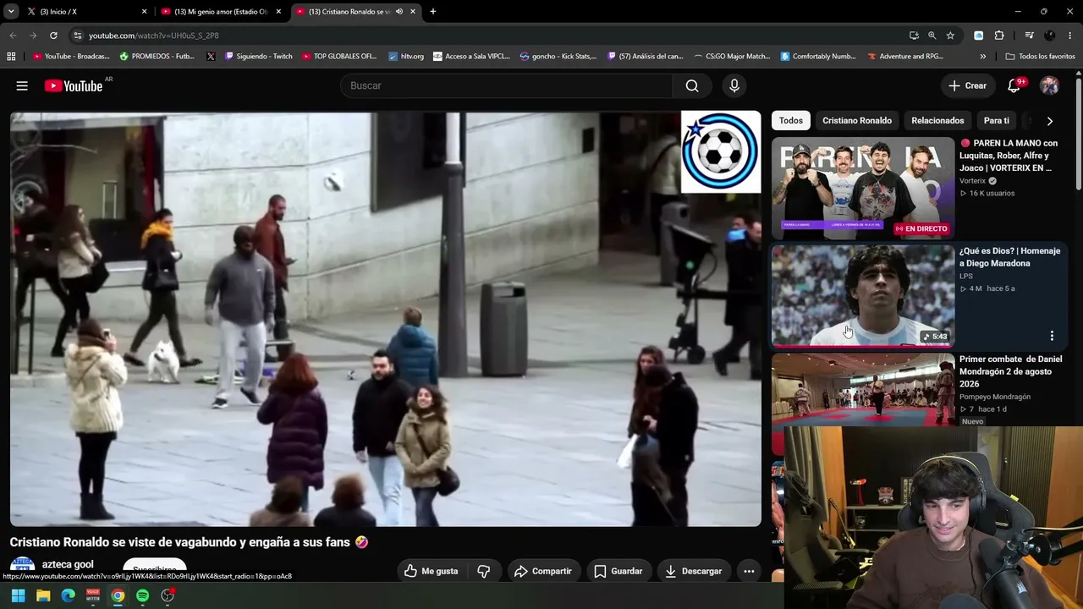This screenshot has height=609, width=1083.
Task: Open the TOP GLOBALES OFI bookmark
Action: tap(338, 57)
